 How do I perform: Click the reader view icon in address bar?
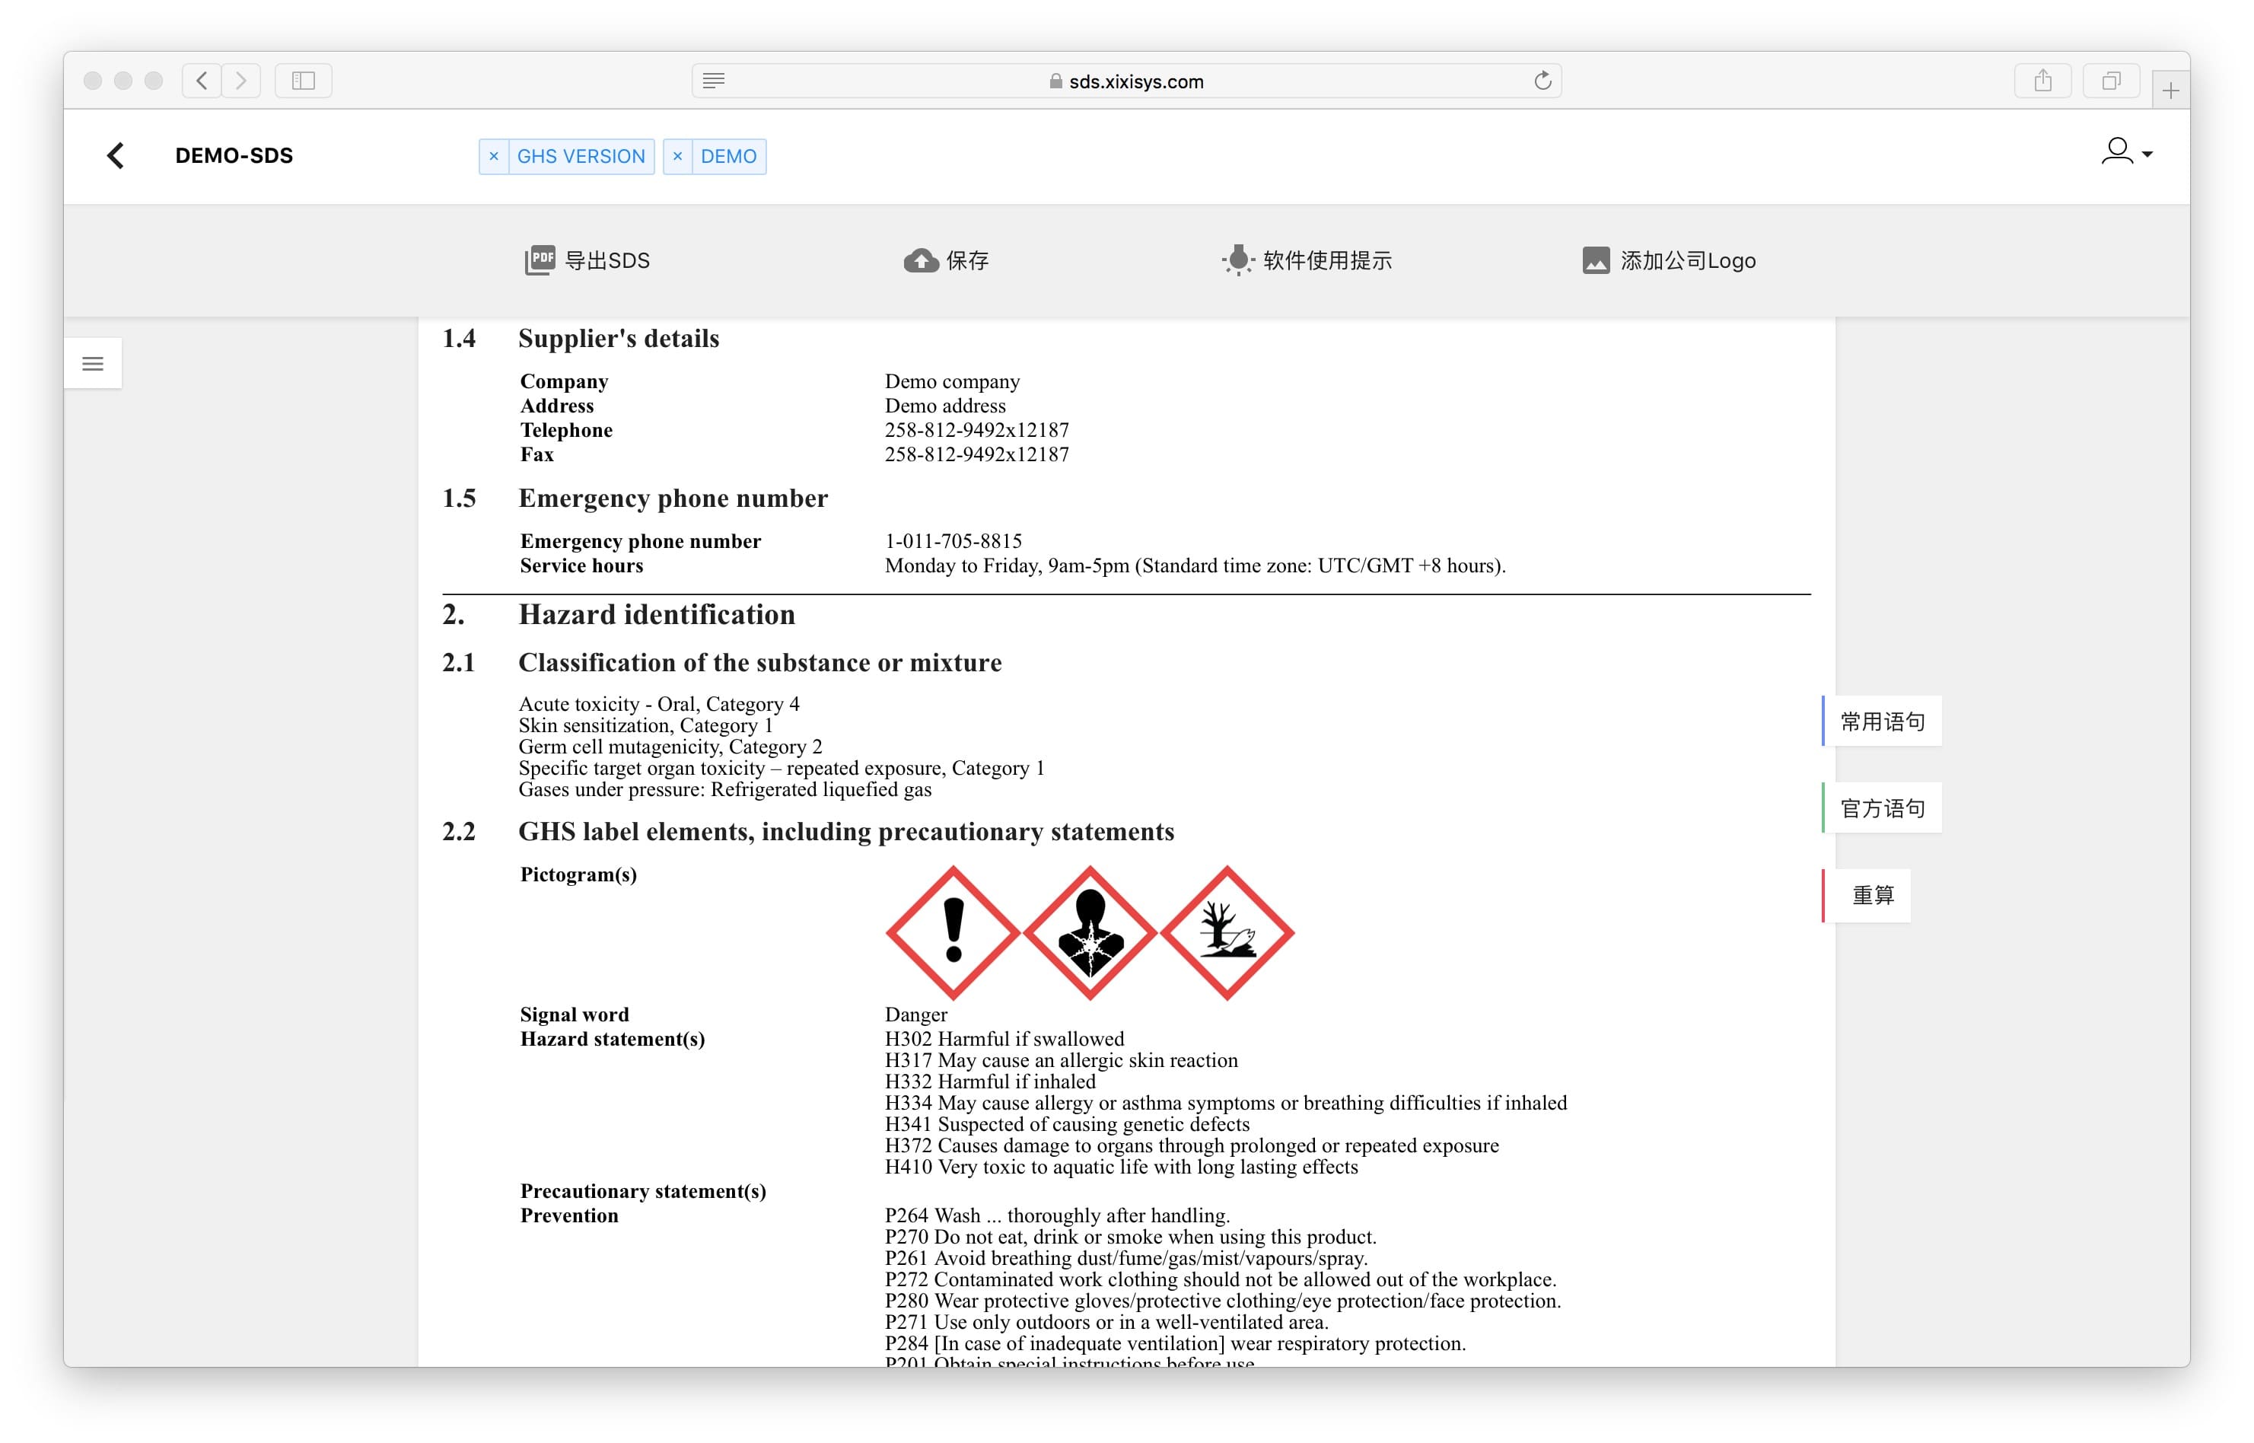[x=714, y=81]
